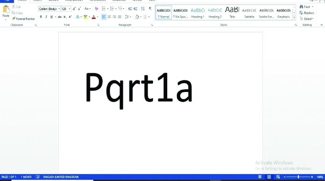325x181 pixels.
Task: Open Text Effects glowing A icon
Action: tap(77, 17)
